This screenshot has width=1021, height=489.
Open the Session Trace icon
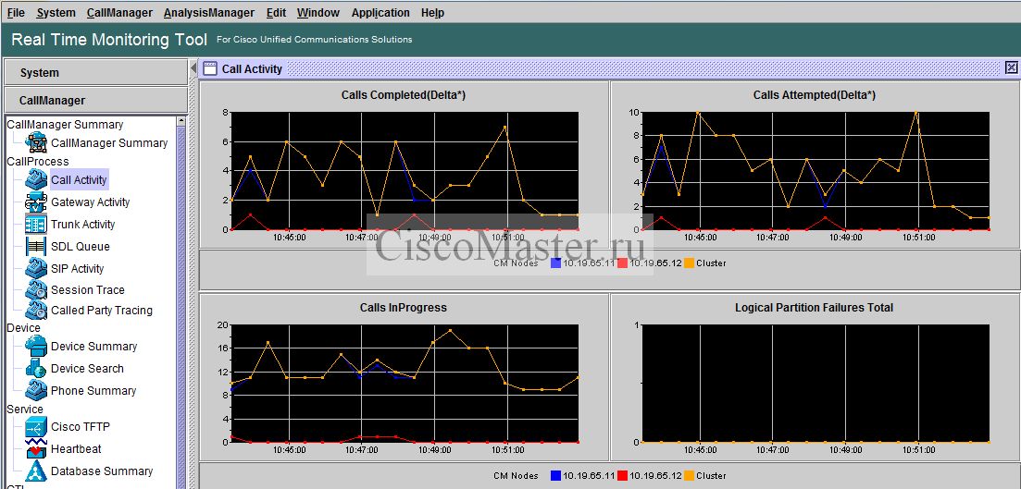click(36, 289)
